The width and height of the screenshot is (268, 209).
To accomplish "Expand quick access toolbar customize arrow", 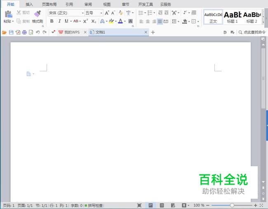I will coord(53,32).
